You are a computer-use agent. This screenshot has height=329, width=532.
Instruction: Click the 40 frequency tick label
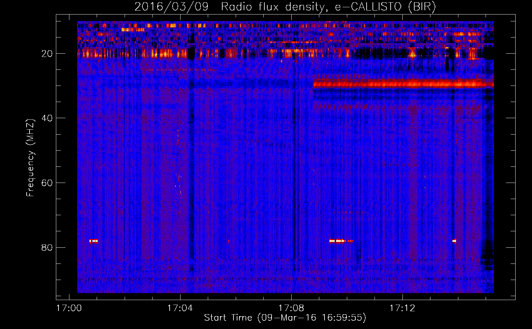pyautogui.click(x=47, y=118)
